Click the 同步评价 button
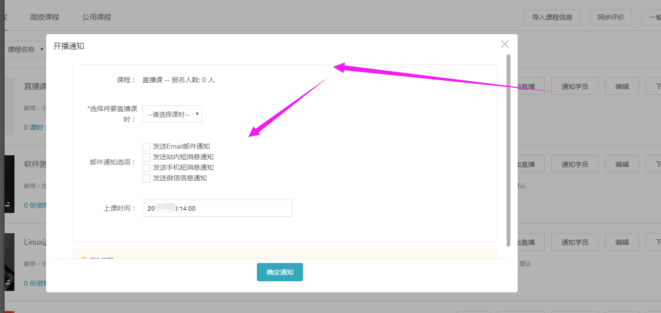Image resolution: width=661 pixels, height=313 pixels. pyautogui.click(x=610, y=17)
